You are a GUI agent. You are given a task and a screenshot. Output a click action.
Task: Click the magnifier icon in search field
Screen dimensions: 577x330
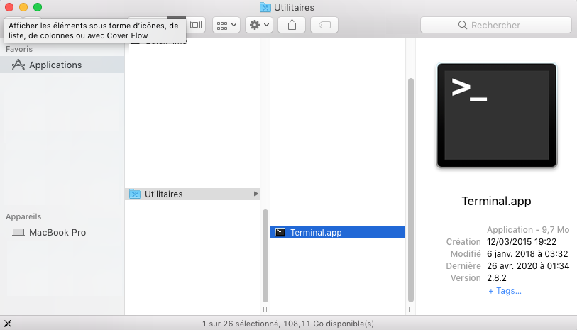point(463,25)
